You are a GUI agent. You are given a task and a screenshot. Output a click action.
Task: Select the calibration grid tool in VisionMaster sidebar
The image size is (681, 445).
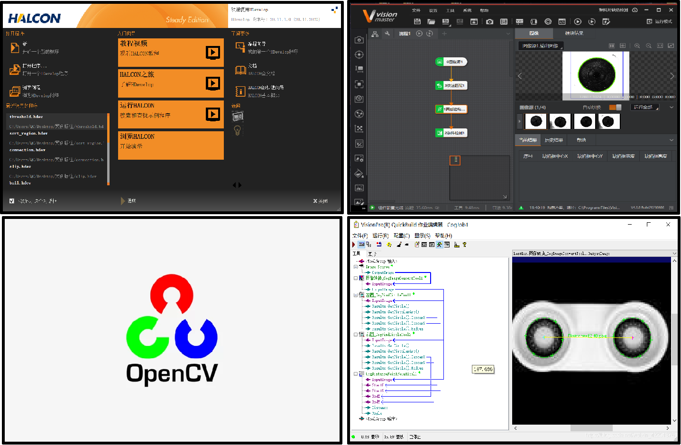[x=359, y=128]
